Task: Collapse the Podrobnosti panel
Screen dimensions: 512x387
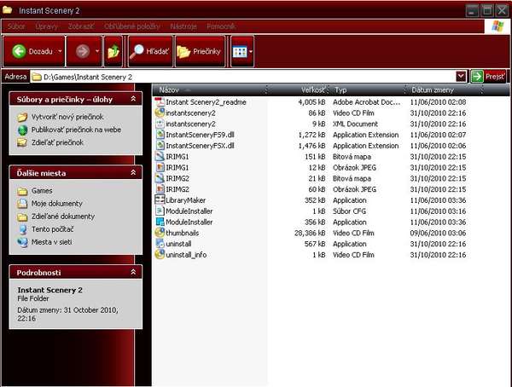Action: [133, 272]
